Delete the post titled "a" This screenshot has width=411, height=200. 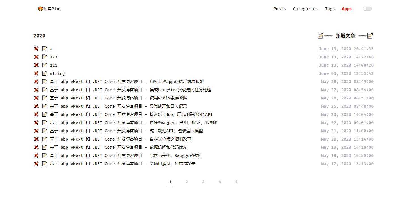pos(36,48)
